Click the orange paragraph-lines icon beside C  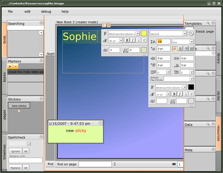108,25
